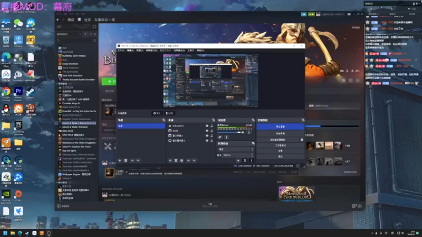422x237 pixels.
Task: Open Steam collection filter dropdown
Action: (x=69, y=34)
